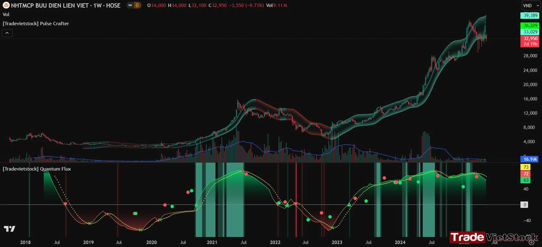The height and width of the screenshot is (247, 542).
Task: Click the low value L32,100
Action: tap(197, 5)
